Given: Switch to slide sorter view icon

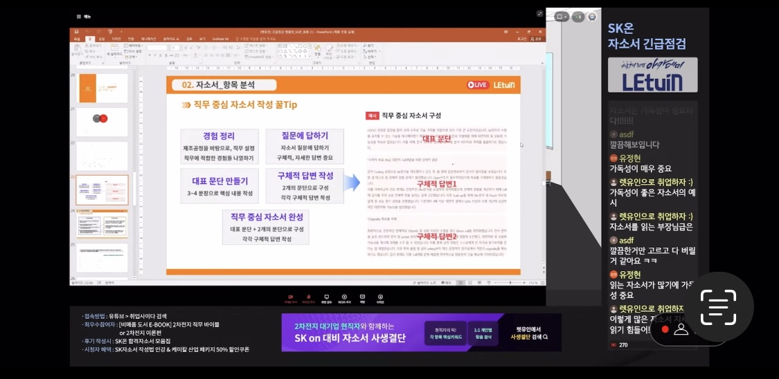Looking at the screenshot, I should (470, 283).
